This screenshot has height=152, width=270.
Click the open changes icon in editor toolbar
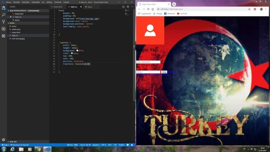pos(124,7)
